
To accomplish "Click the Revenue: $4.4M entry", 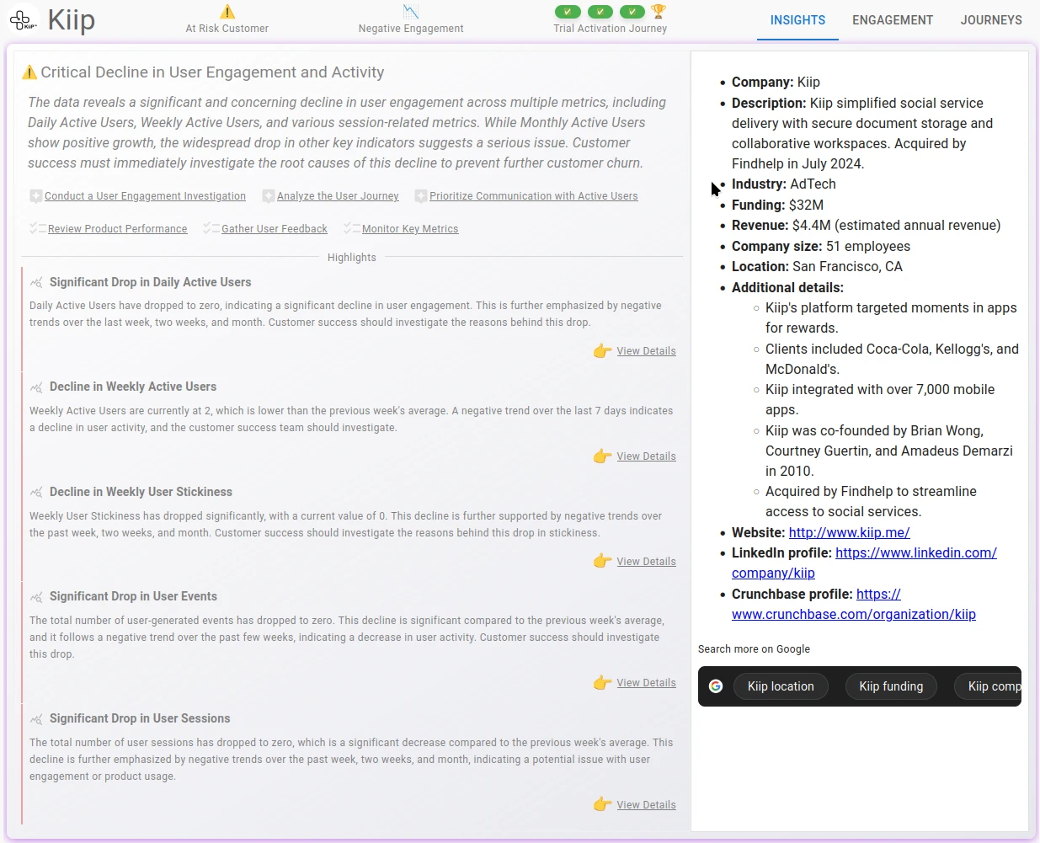I will [866, 226].
